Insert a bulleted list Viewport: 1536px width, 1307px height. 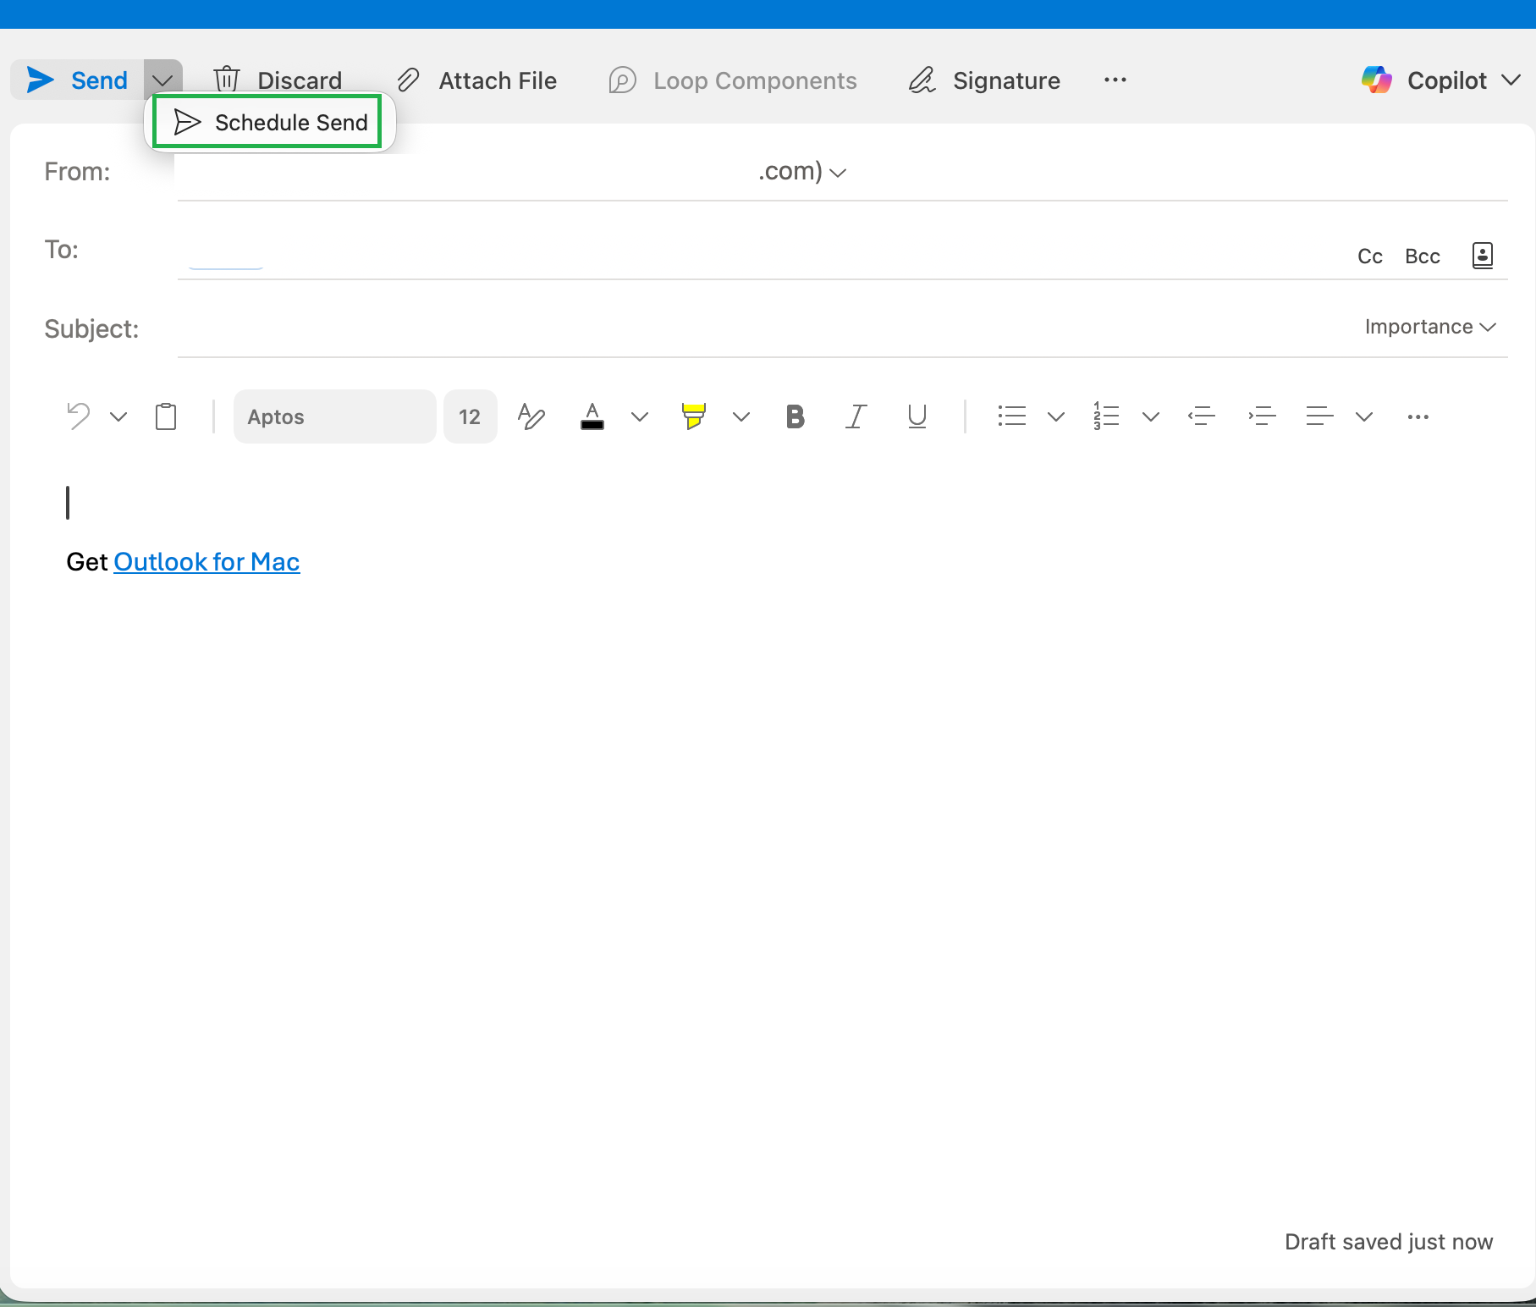click(x=1011, y=416)
